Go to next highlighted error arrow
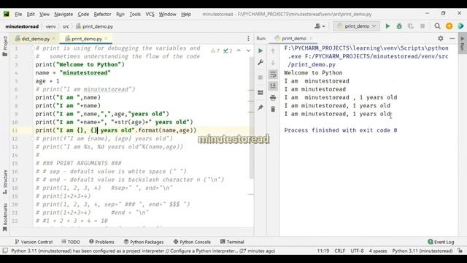This screenshot has height=263, width=467. (x=248, y=50)
